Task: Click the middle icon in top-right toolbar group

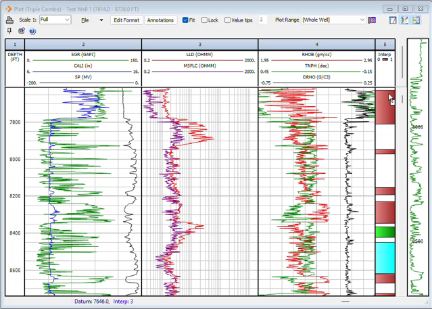Action: click(404, 20)
